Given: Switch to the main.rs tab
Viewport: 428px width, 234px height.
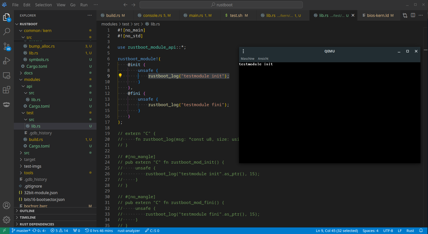Looking at the screenshot, I should 200,15.
